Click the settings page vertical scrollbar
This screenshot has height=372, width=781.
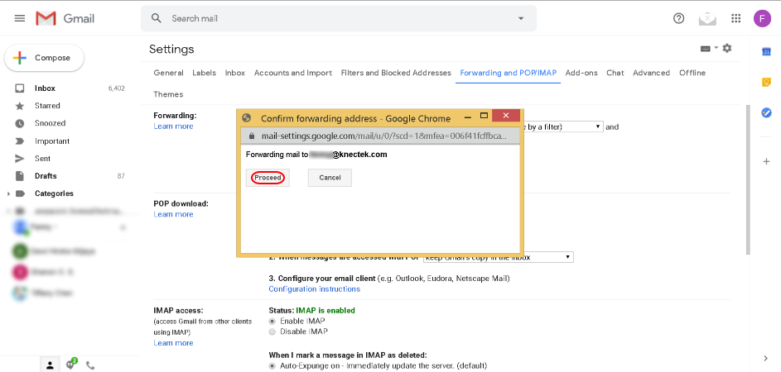[x=748, y=179]
